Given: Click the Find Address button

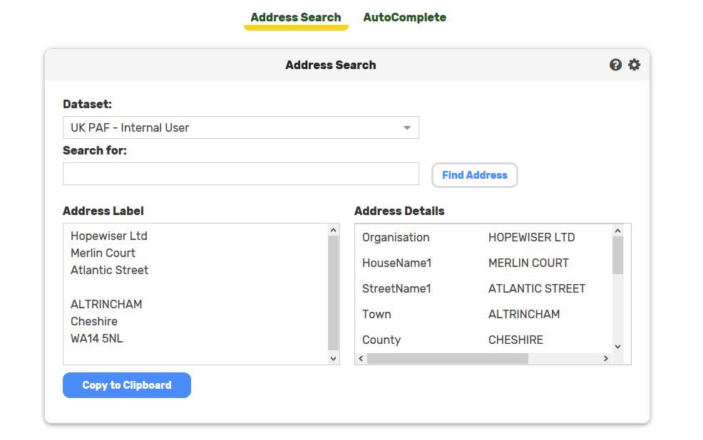Looking at the screenshot, I should pyautogui.click(x=475, y=175).
